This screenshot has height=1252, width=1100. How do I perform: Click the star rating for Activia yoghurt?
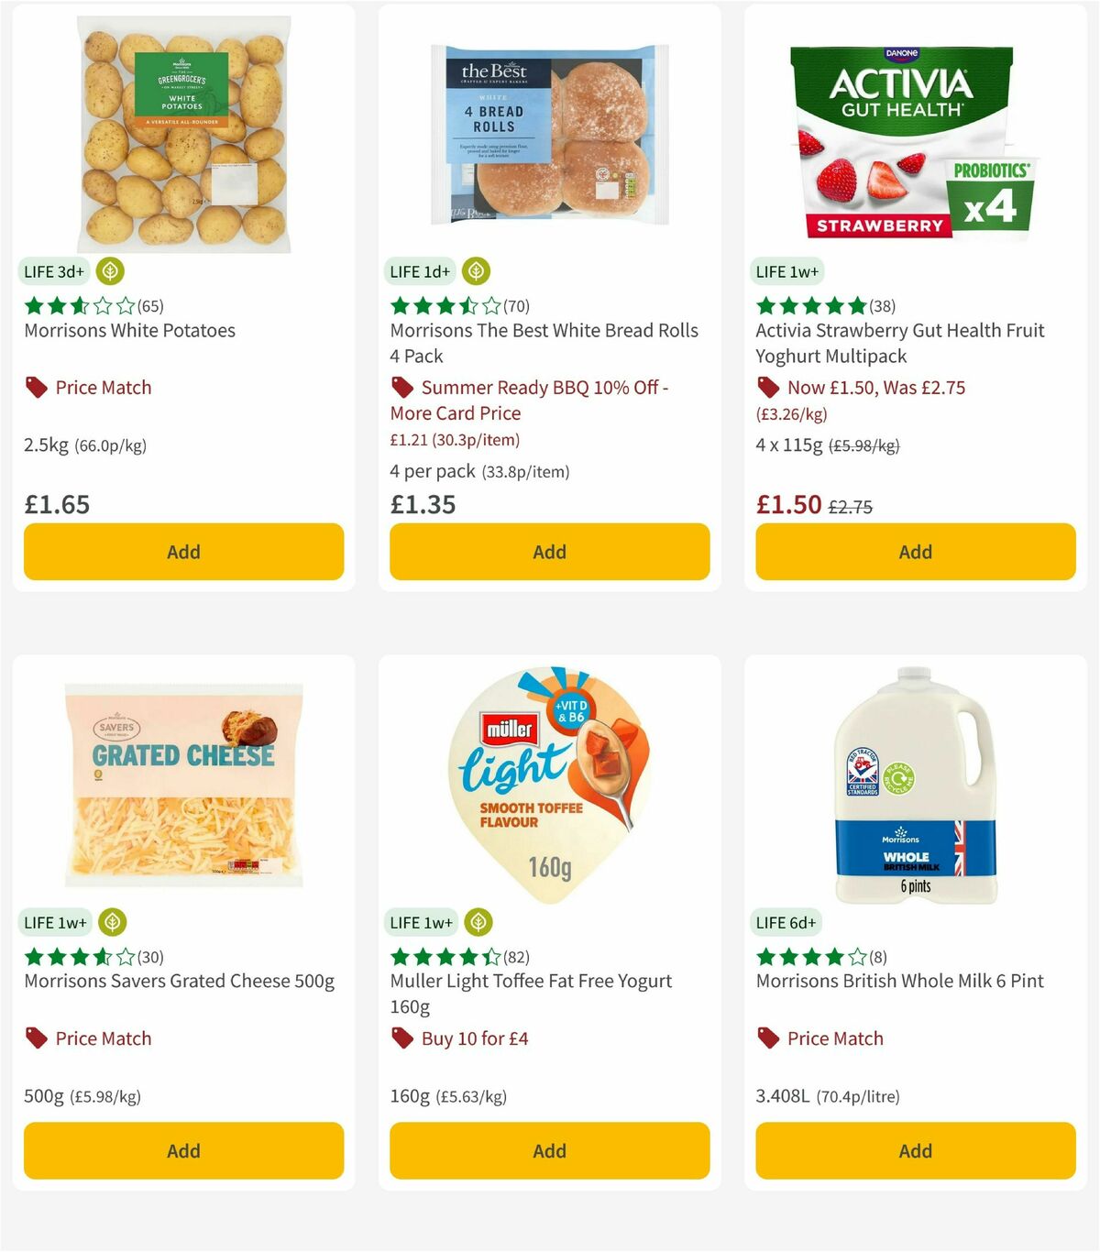(x=810, y=305)
